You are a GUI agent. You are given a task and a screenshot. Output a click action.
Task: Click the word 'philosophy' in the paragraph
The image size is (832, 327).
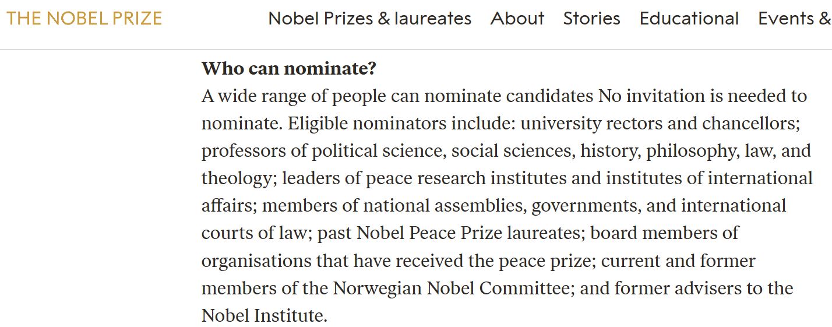693,151
